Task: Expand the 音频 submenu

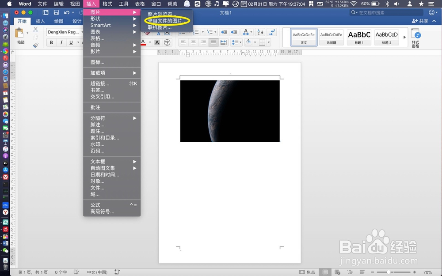Action: point(112,45)
